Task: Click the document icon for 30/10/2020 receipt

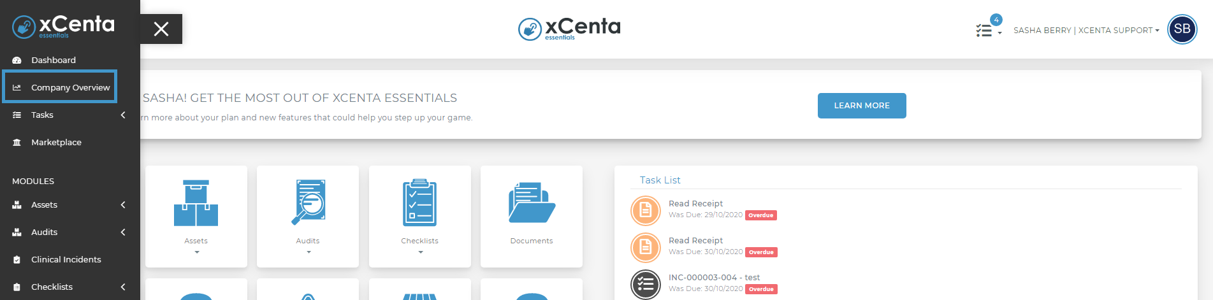Action: pos(646,247)
